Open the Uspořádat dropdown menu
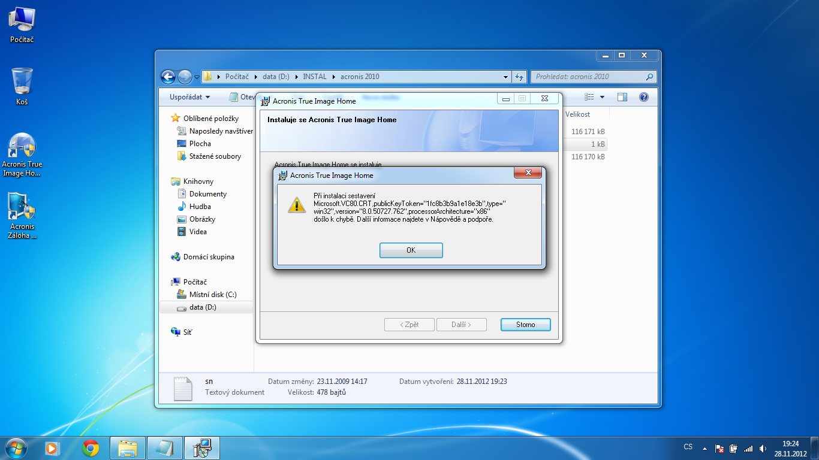This screenshot has width=819, height=460. [190, 97]
